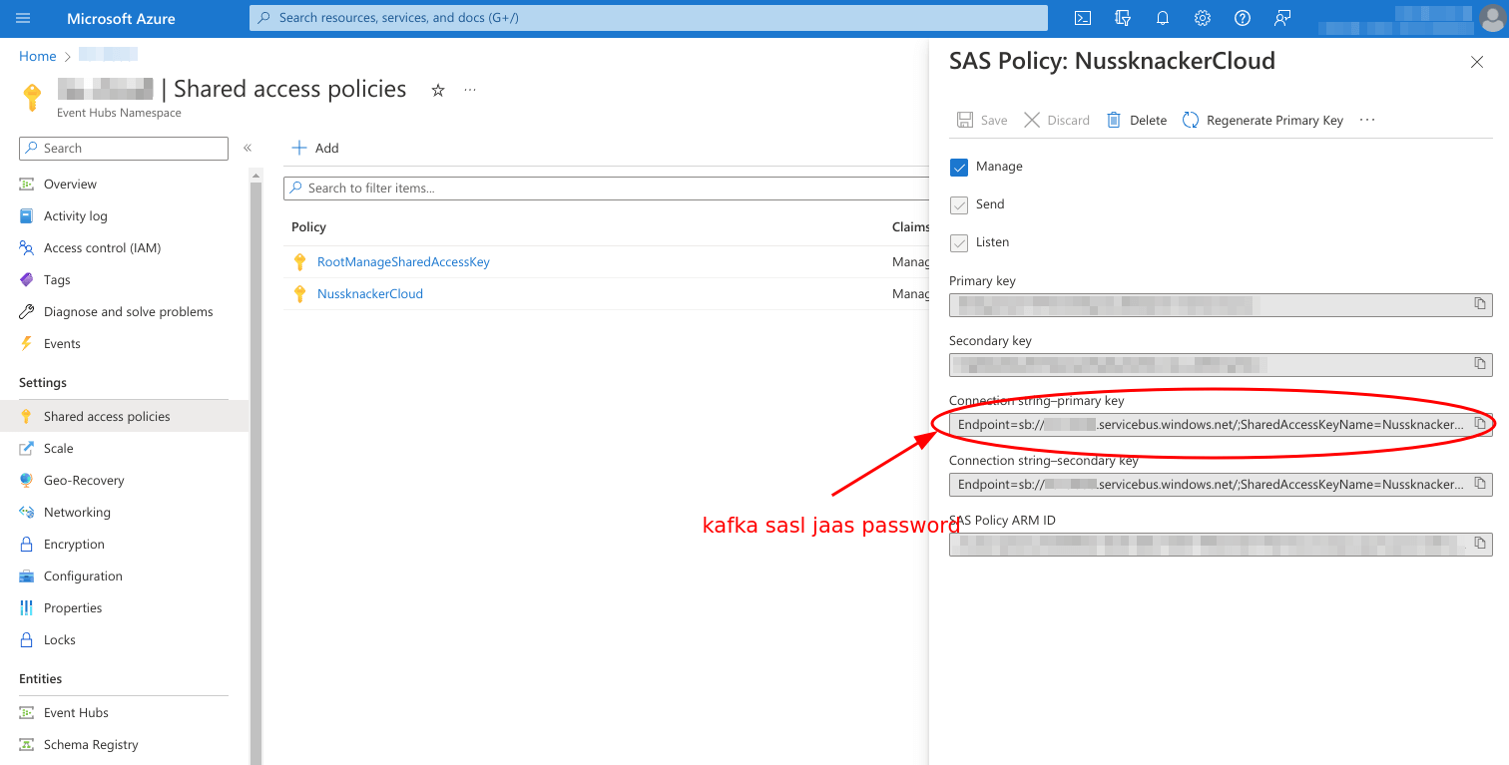Favorite this page with the star icon
This screenshot has height=765, width=1509.
click(x=437, y=90)
